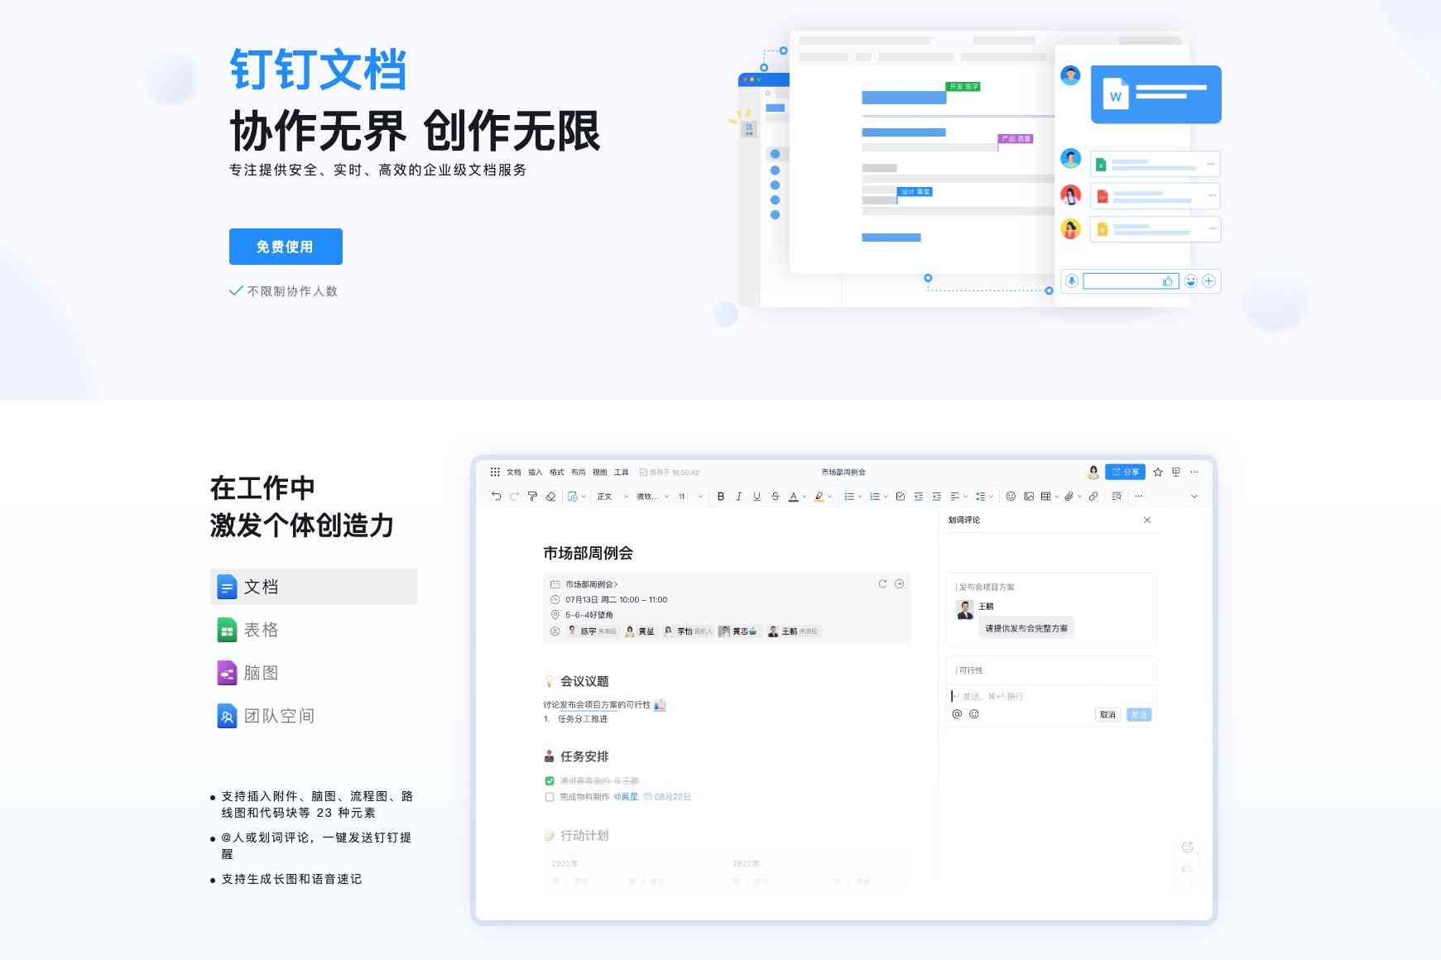Click the clear formatting eraser icon
The image size is (1441, 960).
550,497
